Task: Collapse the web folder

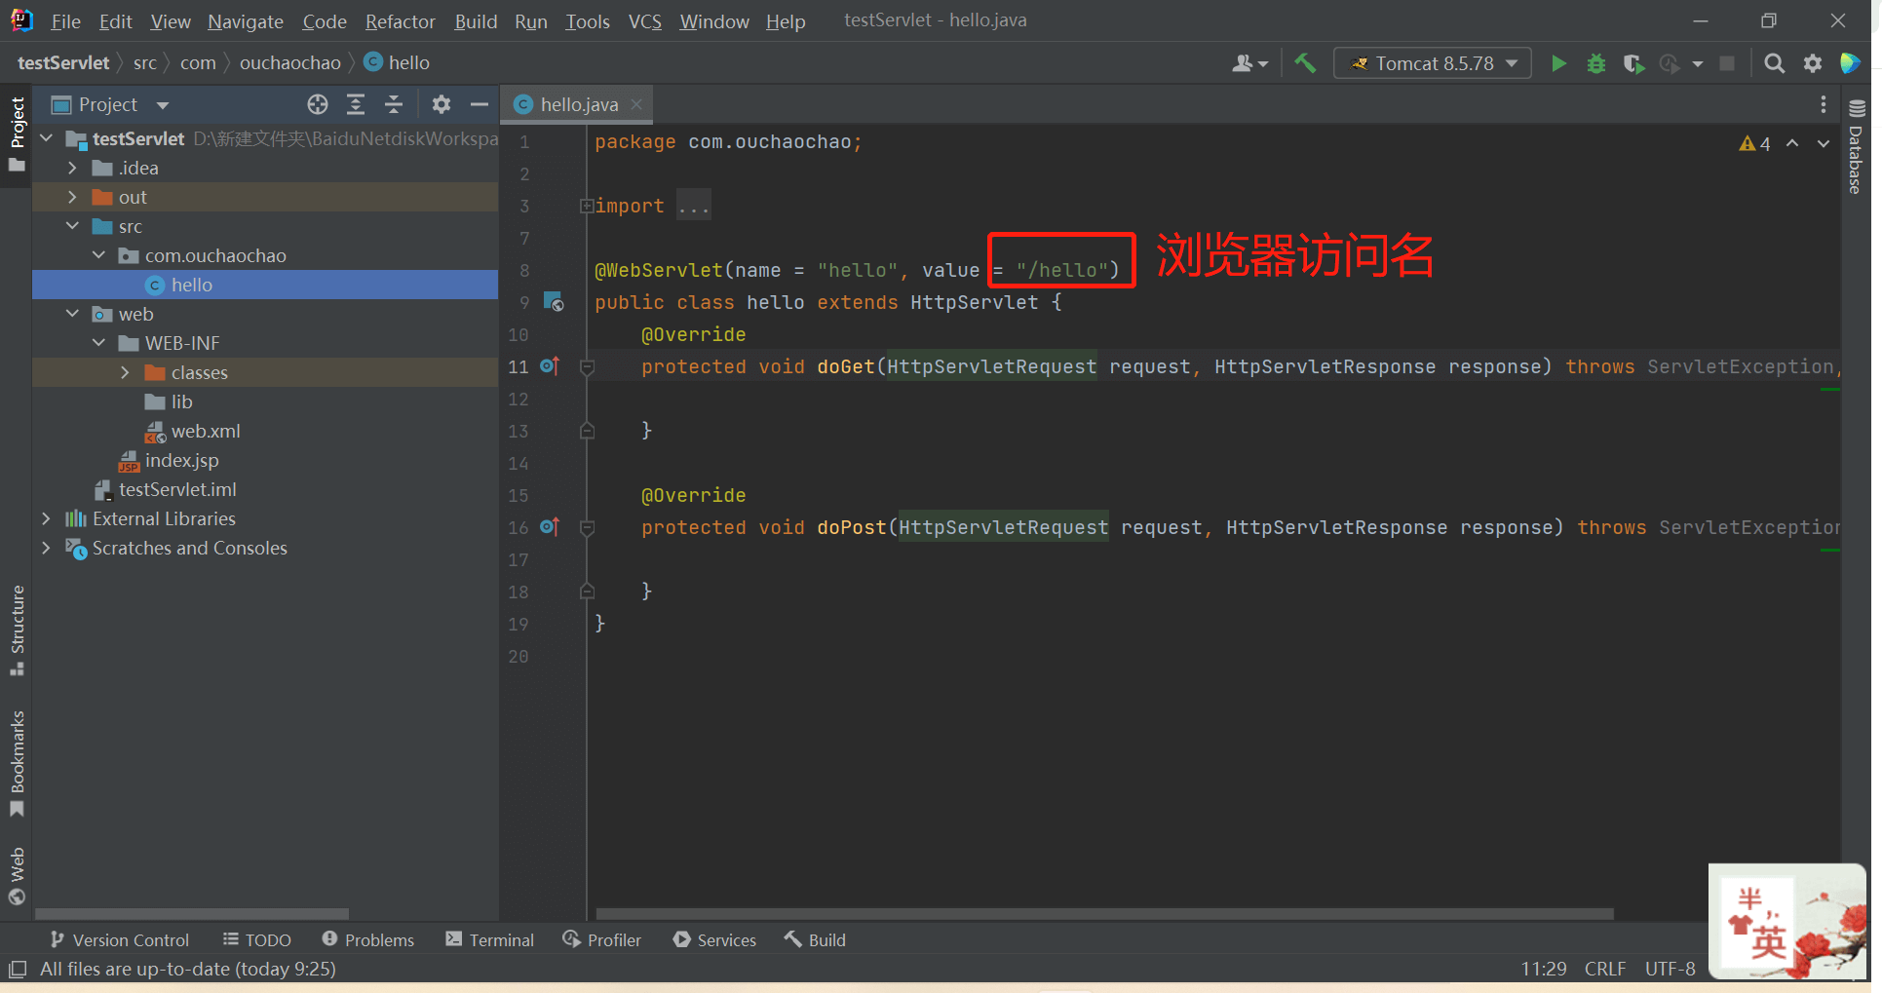Action: click(x=72, y=314)
